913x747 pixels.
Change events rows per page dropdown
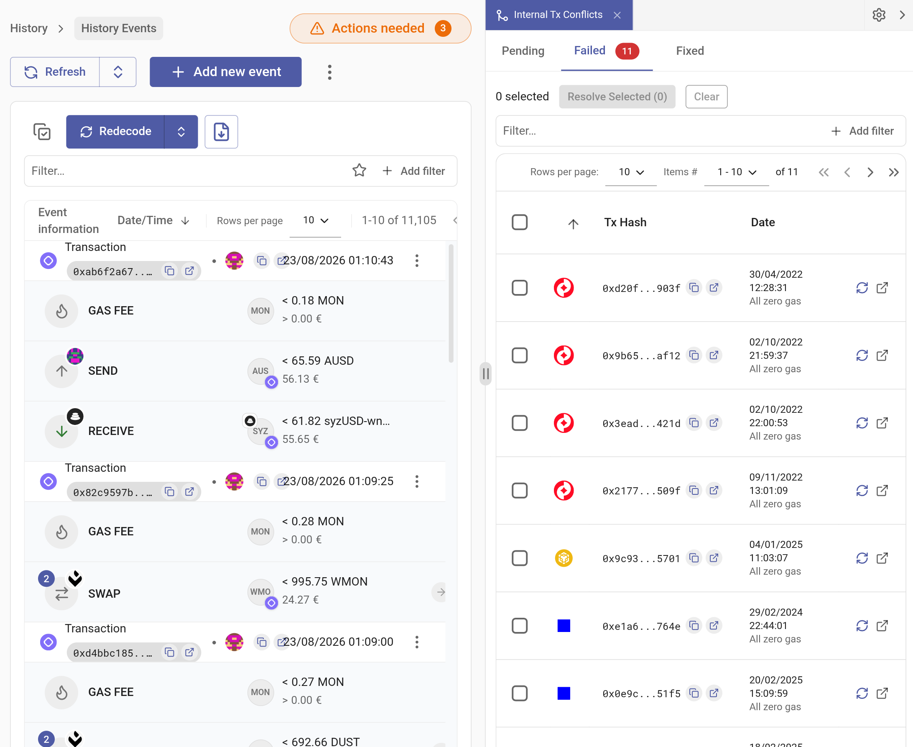point(315,221)
